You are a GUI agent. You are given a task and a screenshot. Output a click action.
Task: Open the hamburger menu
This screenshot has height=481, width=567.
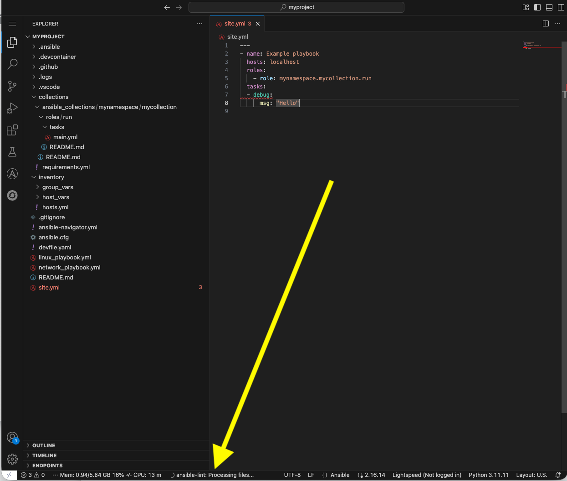pyautogui.click(x=12, y=24)
